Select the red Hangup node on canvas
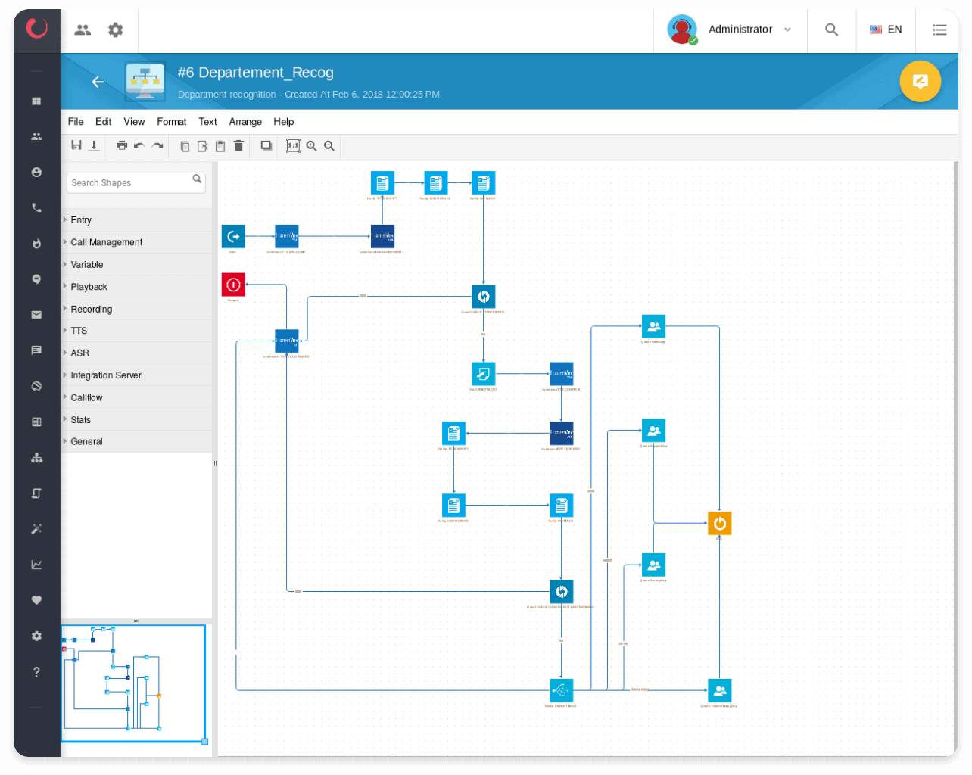The image size is (972, 775). click(x=233, y=285)
